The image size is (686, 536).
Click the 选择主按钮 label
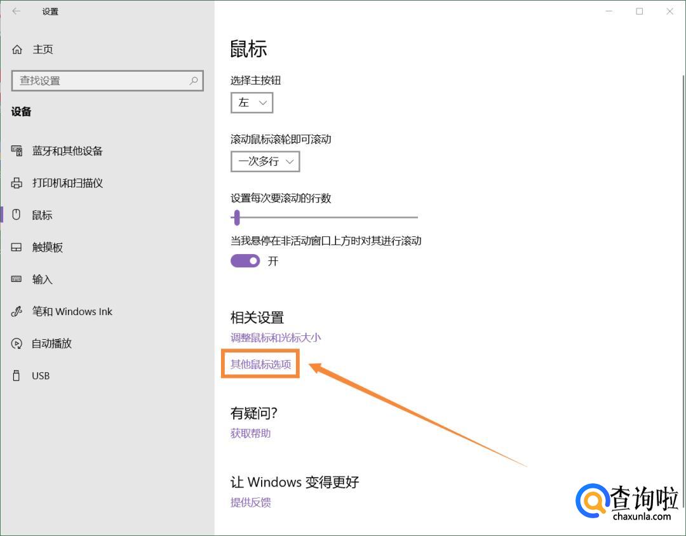(255, 80)
